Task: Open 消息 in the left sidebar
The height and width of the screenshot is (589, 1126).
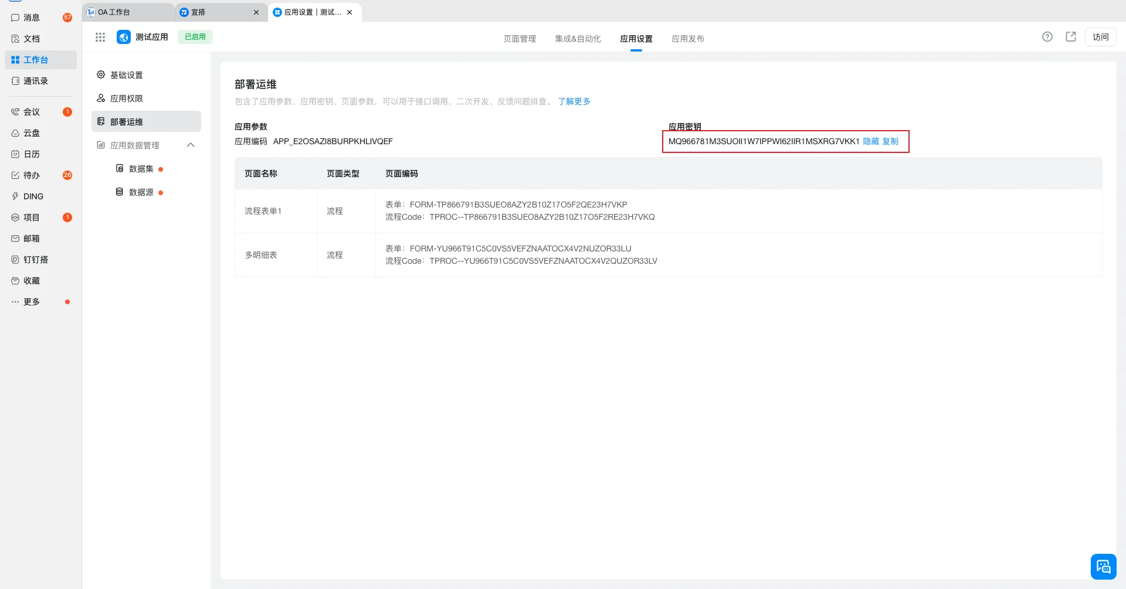Action: [x=32, y=18]
